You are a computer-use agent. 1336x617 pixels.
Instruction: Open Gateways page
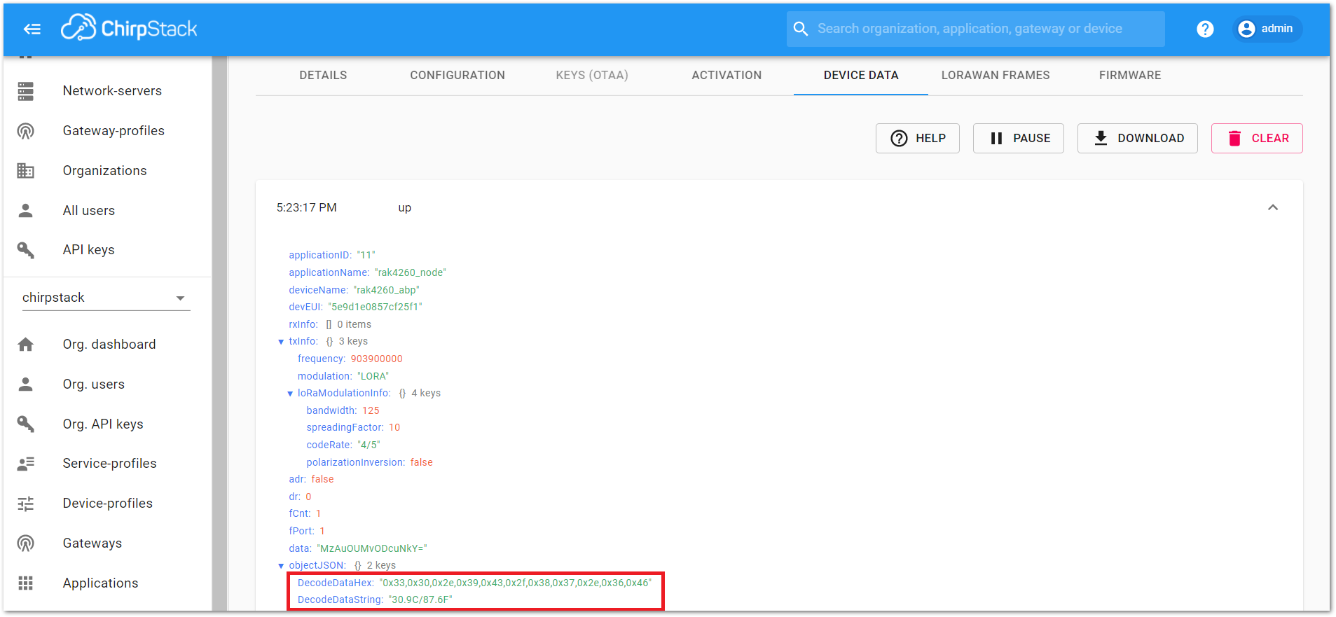tap(92, 543)
